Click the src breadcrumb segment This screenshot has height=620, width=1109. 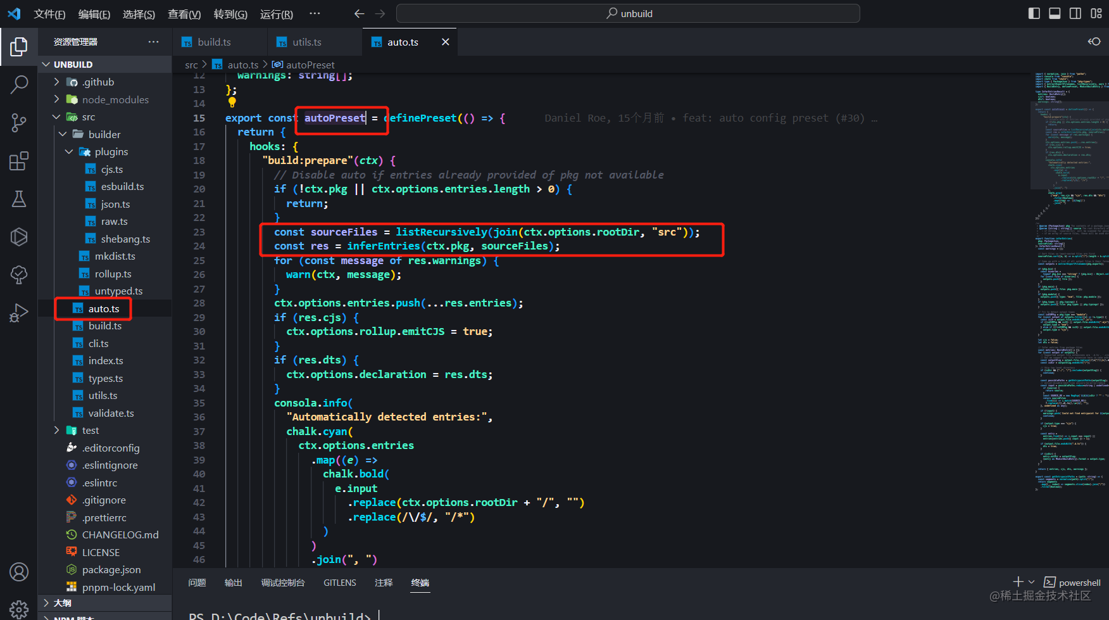click(x=191, y=65)
